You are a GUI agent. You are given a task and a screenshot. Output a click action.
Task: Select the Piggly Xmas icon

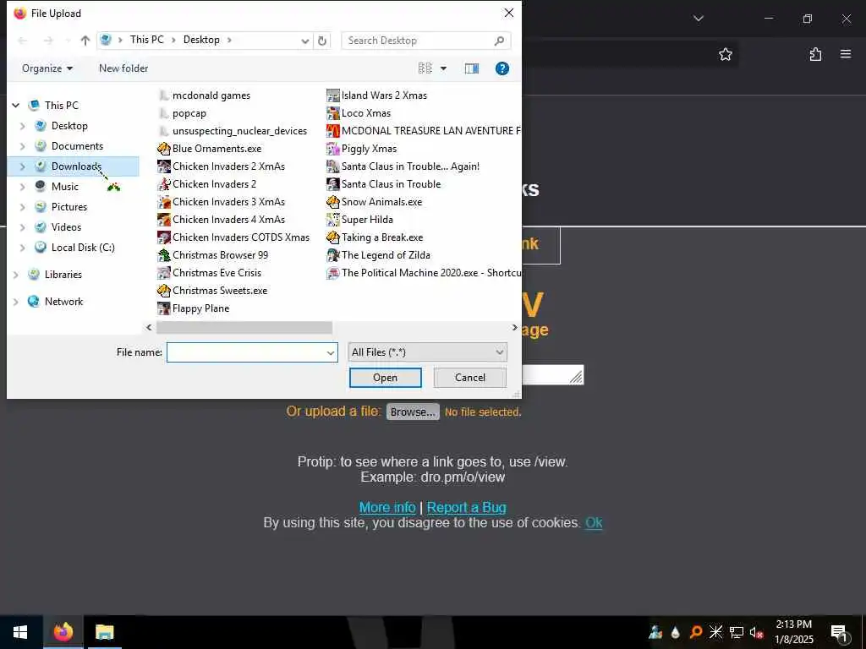pyautogui.click(x=332, y=149)
